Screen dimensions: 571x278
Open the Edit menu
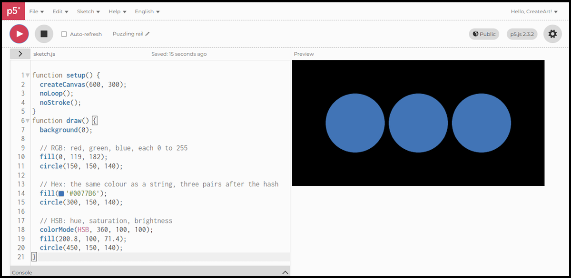(x=60, y=11)
